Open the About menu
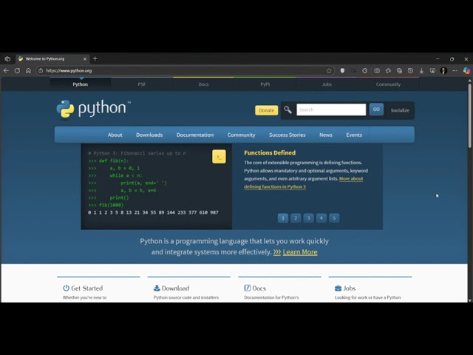 115,135
